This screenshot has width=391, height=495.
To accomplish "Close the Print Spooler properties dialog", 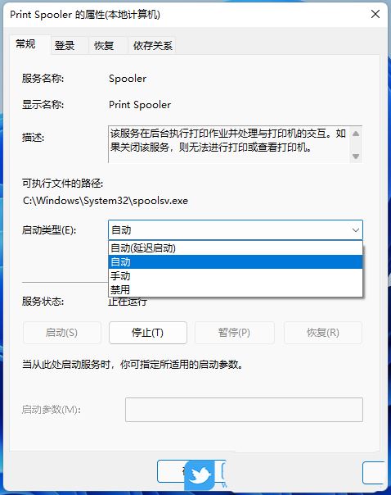I will click(375, 14).
